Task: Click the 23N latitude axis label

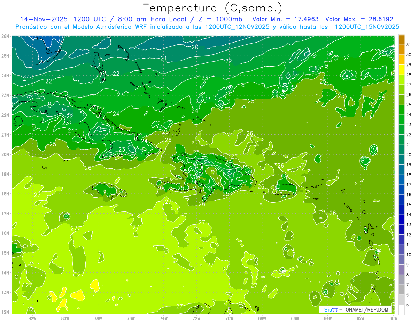Action: tap(5, 95)
